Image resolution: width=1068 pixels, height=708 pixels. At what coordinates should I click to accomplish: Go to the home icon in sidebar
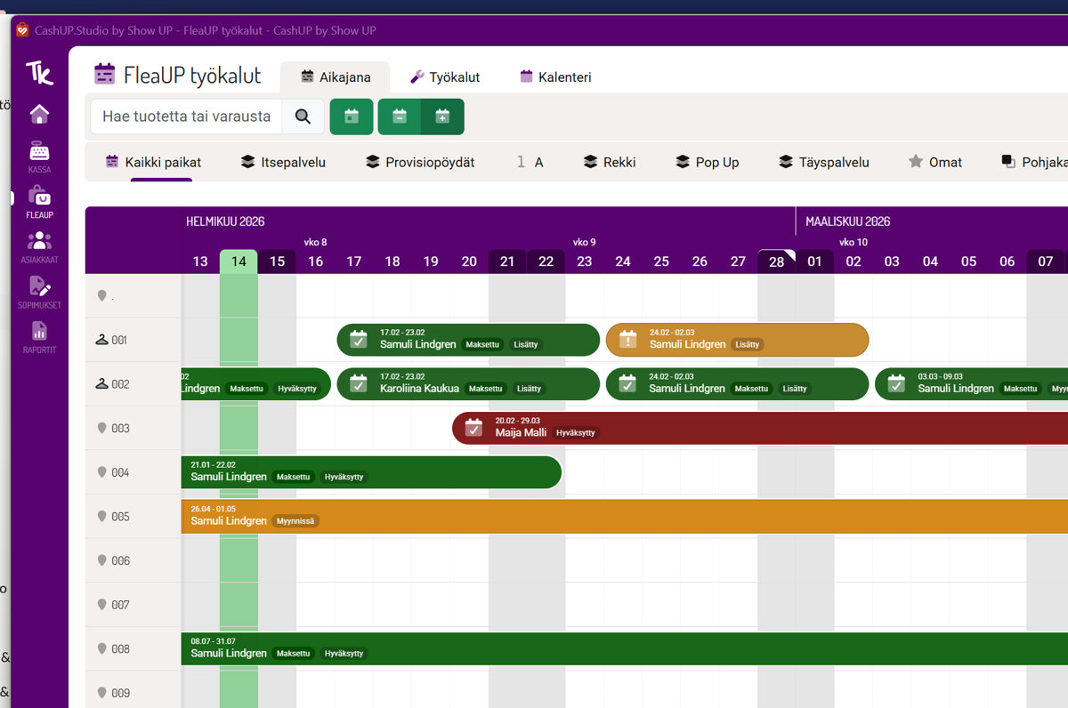point(39,115)
